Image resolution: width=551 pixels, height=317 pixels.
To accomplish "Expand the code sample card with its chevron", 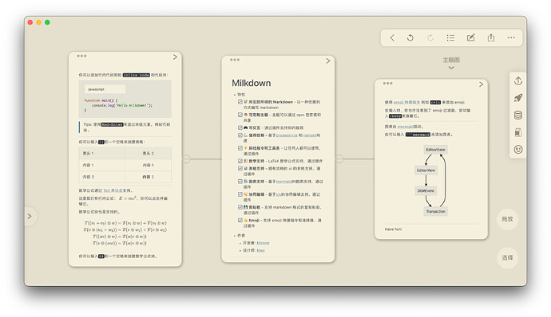I will [175, 57].
